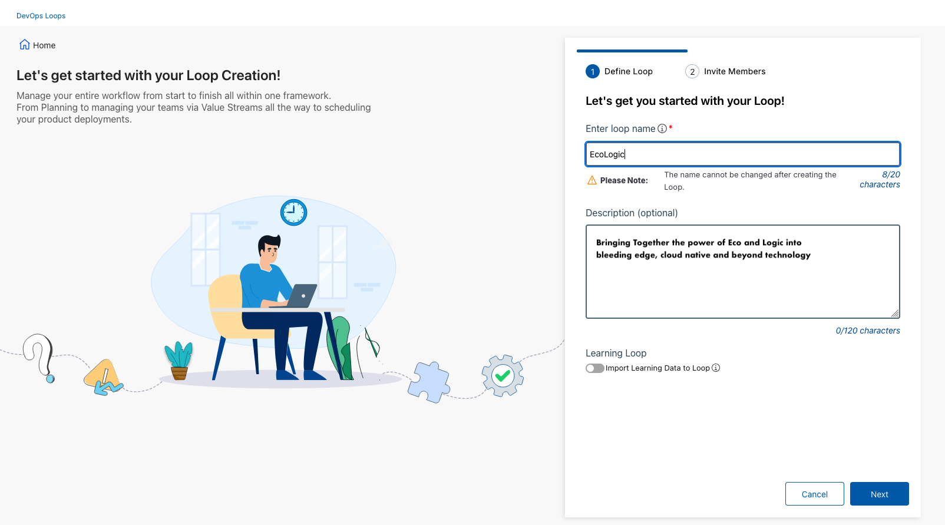Select step 1 numbered circle

coord(592,71)
